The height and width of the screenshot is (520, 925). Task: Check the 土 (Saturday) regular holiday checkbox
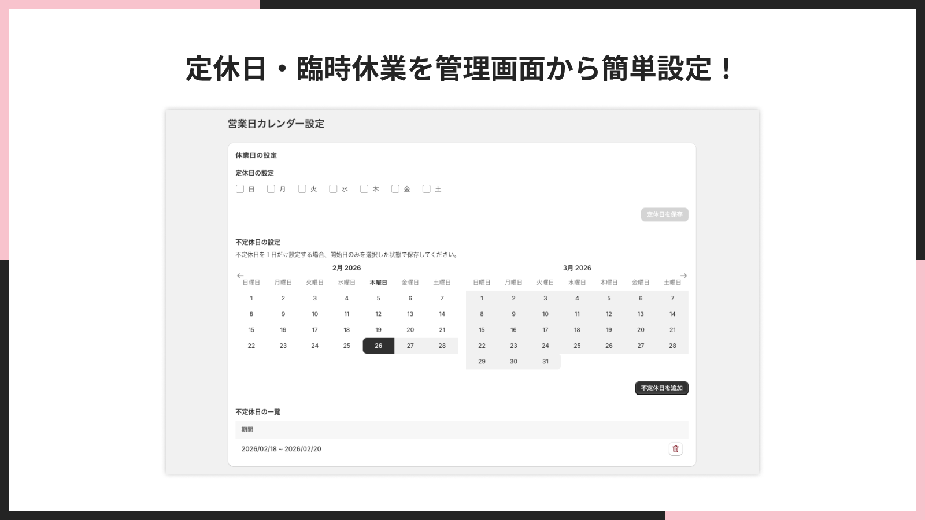[x=427, y=189]
